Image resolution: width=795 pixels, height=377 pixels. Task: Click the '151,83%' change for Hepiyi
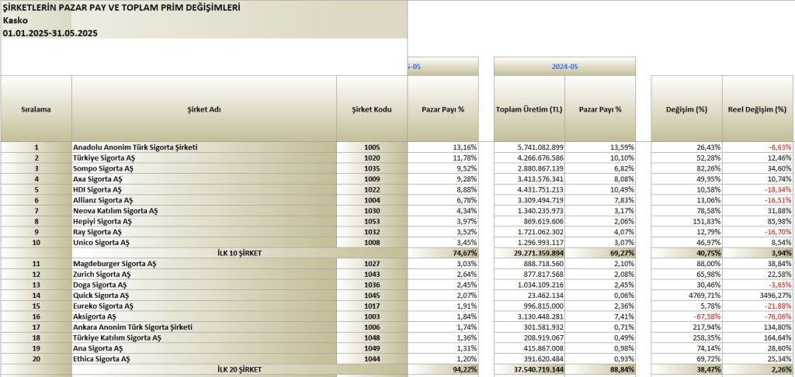click(686, 221)
